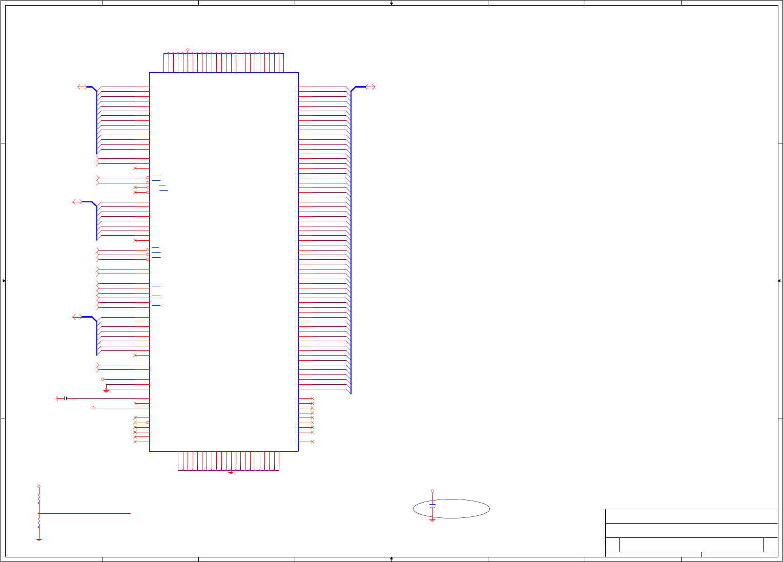The image size is (783, 562).
Task: Select the topmost bidirectional port left of the IC
Action: tap(82, 87)
